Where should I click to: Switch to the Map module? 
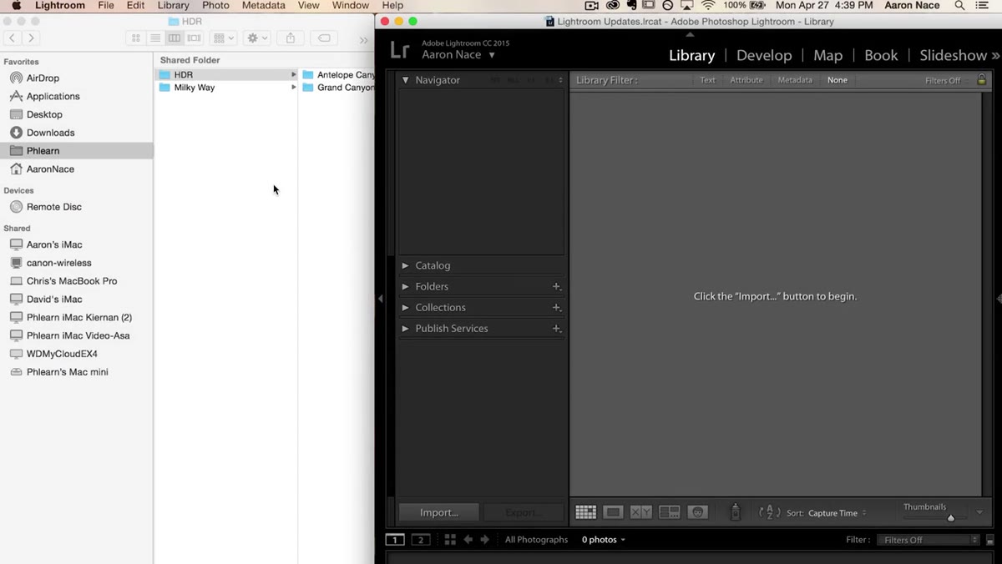827,55
